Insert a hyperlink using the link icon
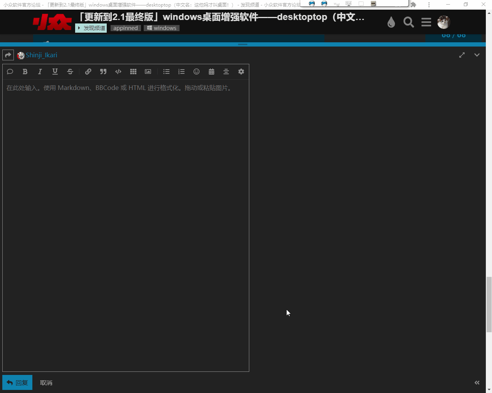This screenshot has height=393, width=492. click(88, 72)
